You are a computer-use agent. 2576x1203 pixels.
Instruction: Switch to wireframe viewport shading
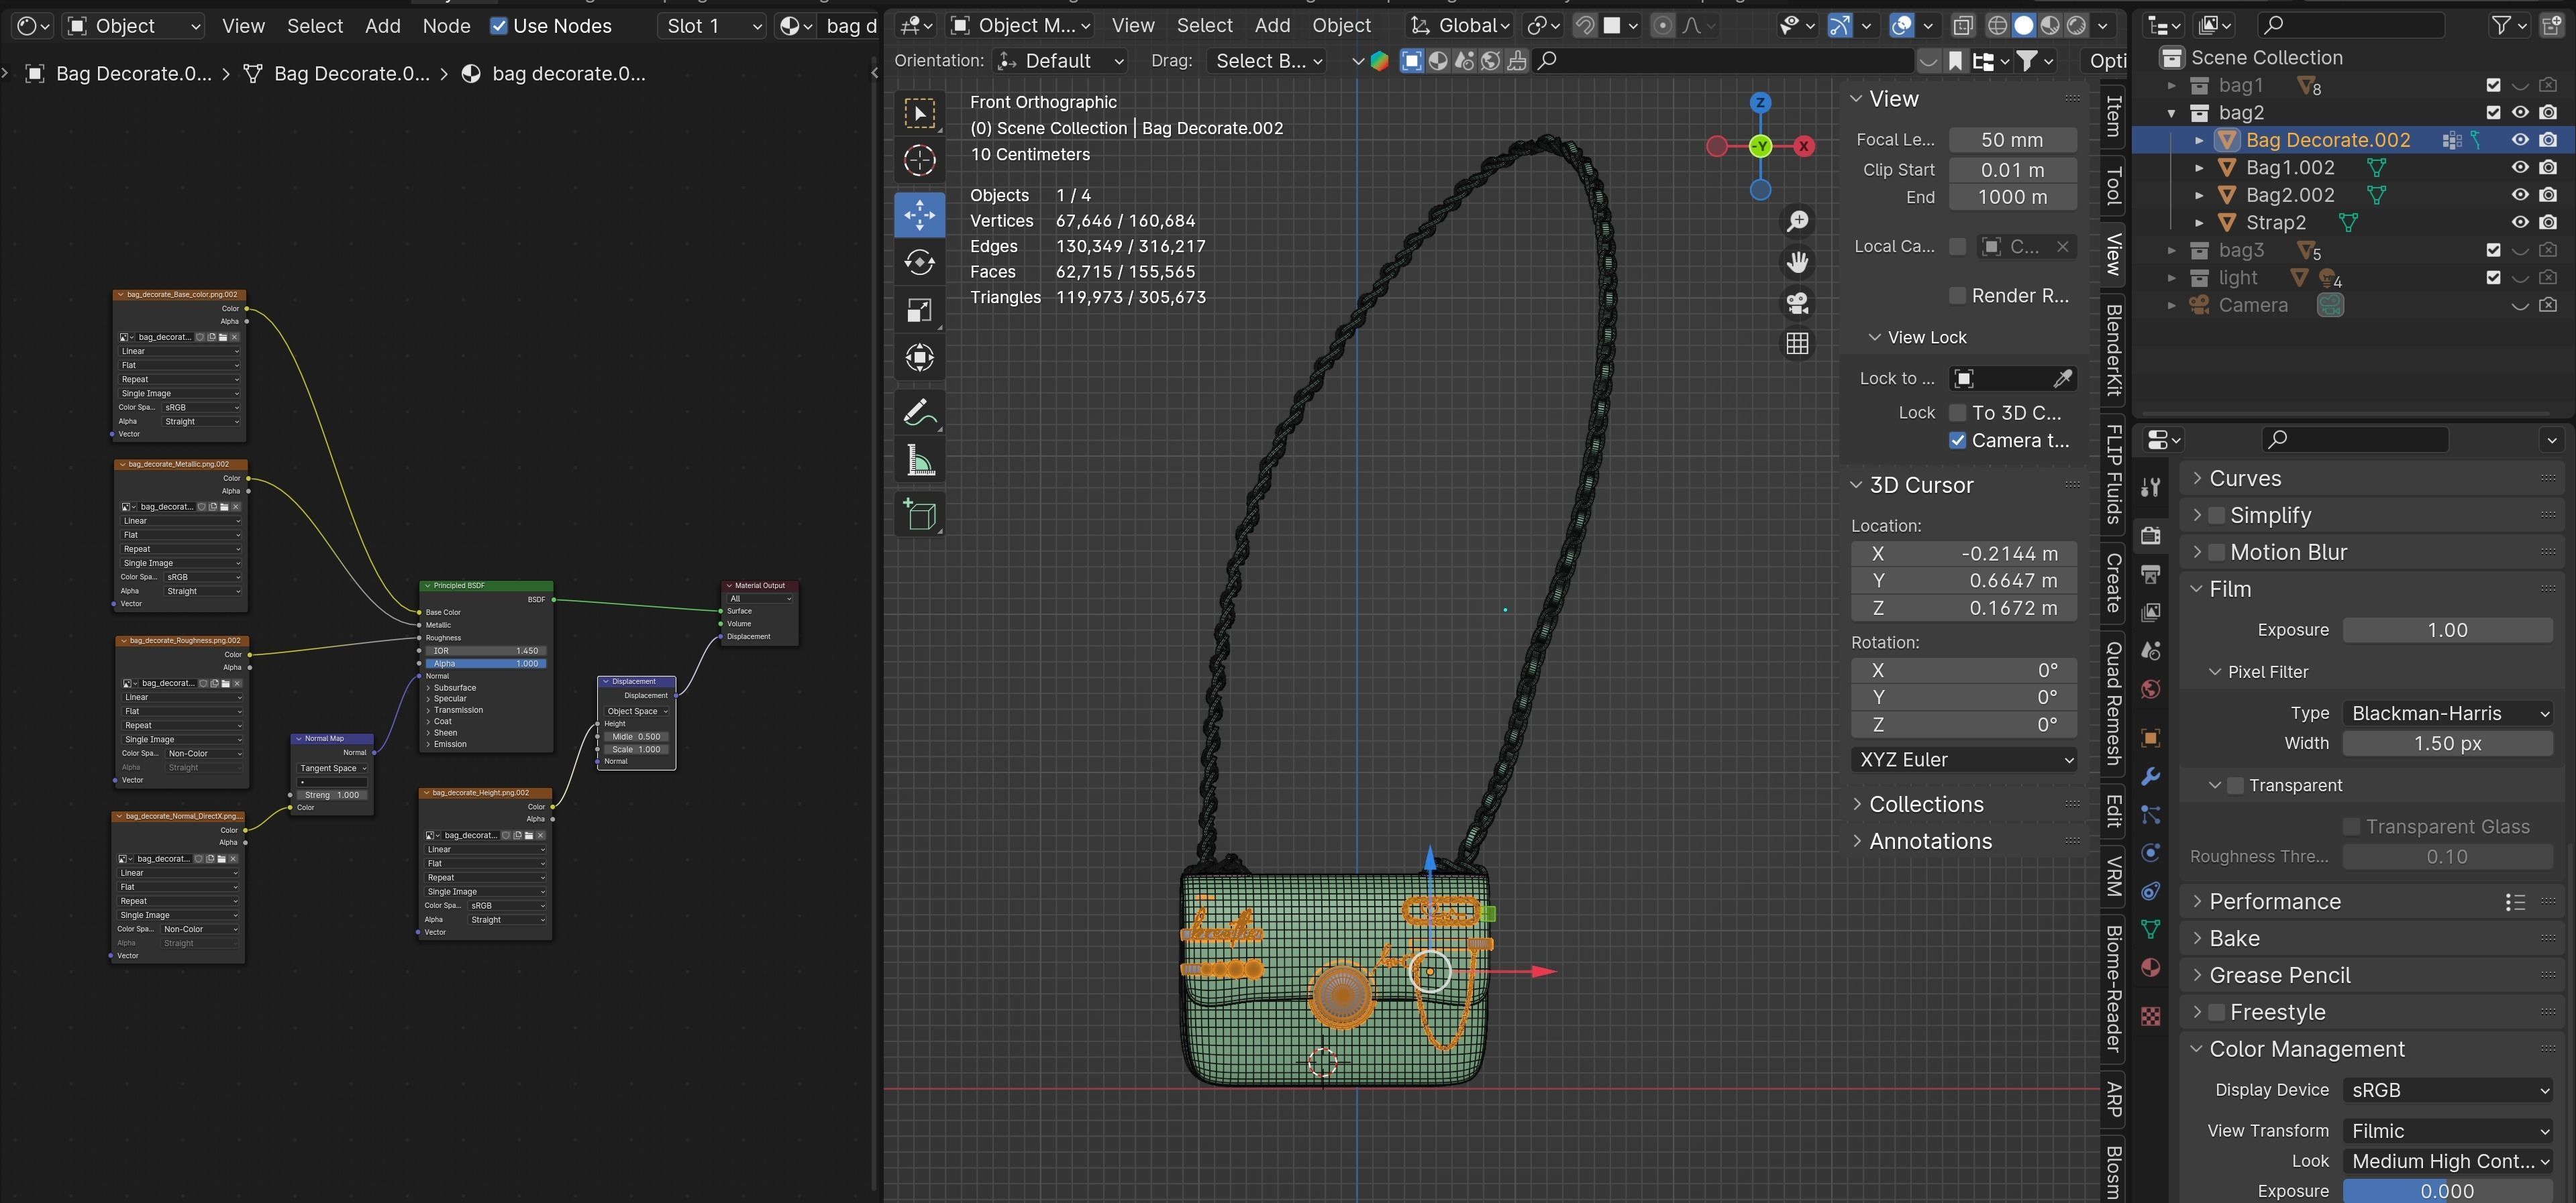pyautogui.click(x=1997, y=25)
